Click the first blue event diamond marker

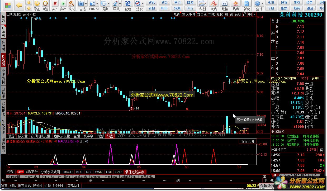coord(22,18)
